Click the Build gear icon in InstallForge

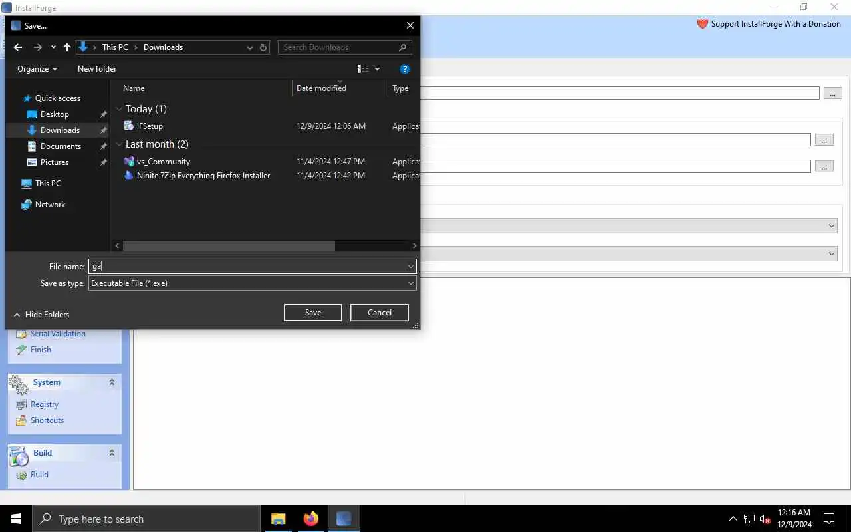pos(21,475)
